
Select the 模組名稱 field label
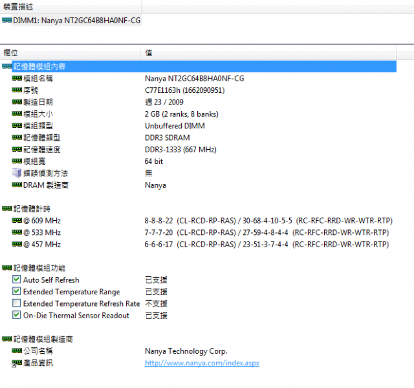(x=38, y=78)
